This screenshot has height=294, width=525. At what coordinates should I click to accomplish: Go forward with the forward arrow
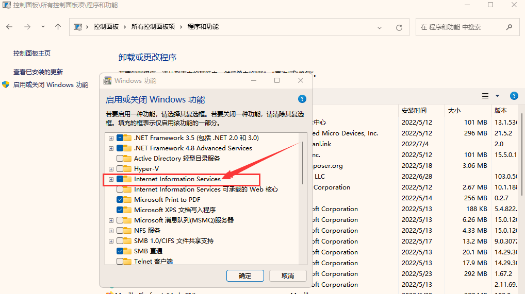[x=27, y=27]
